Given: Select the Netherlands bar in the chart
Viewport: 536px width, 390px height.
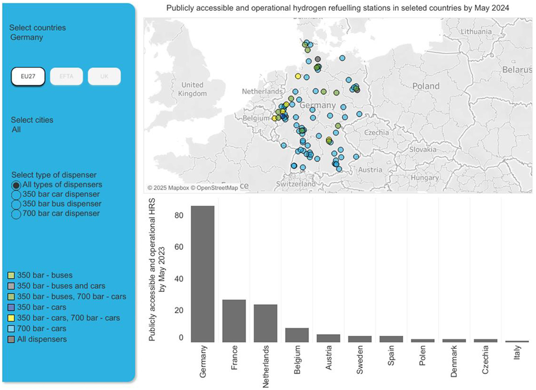Looking at the screenshot, I should (x=265, y=323).
